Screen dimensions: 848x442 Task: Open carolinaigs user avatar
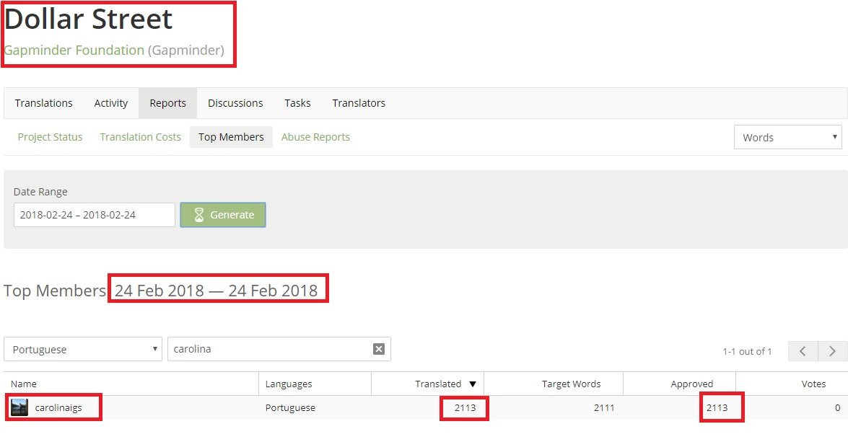click(19, 407)
